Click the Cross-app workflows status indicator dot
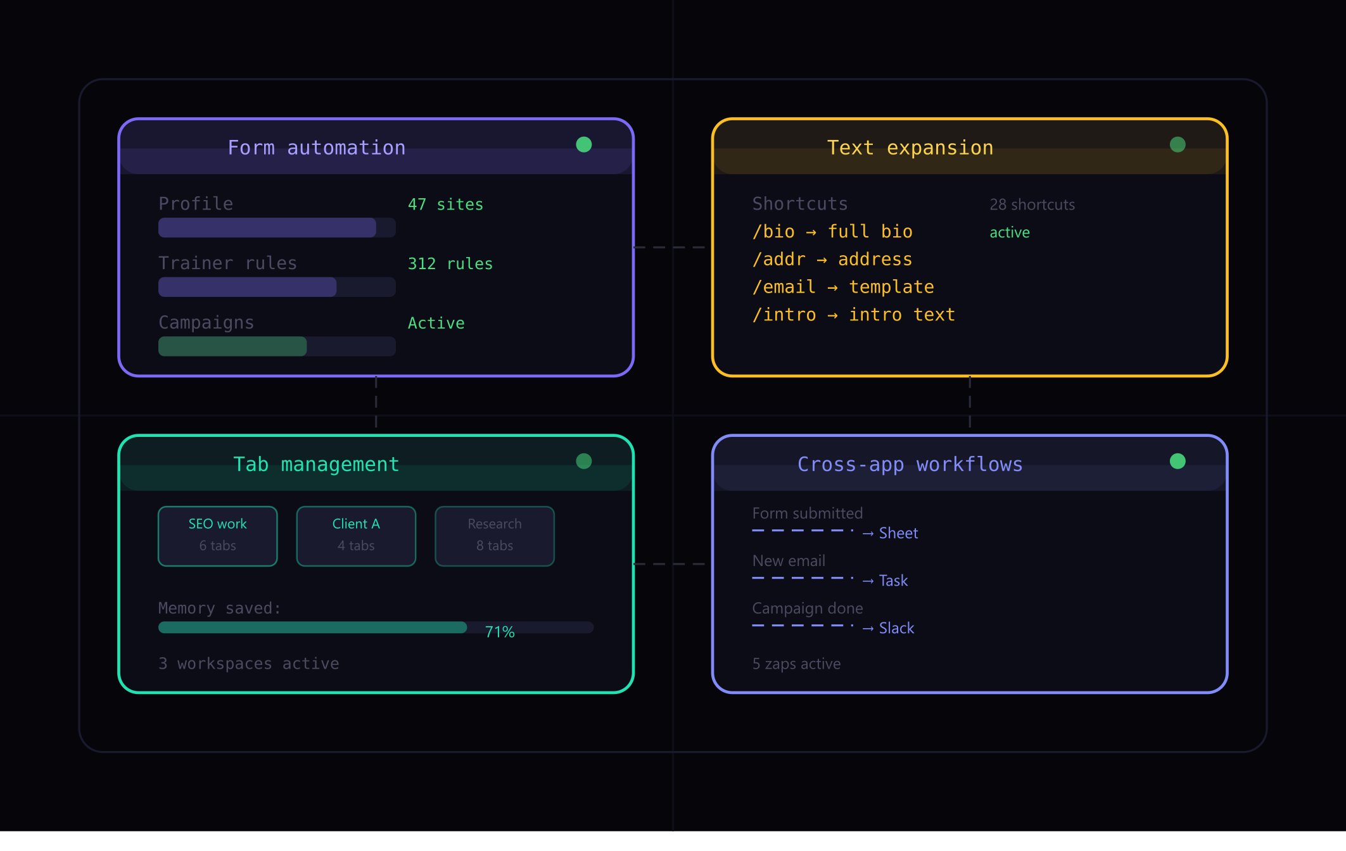The height and width of the screenshot is (851, 1346). pyautogui.click(x=1178, y=462)
